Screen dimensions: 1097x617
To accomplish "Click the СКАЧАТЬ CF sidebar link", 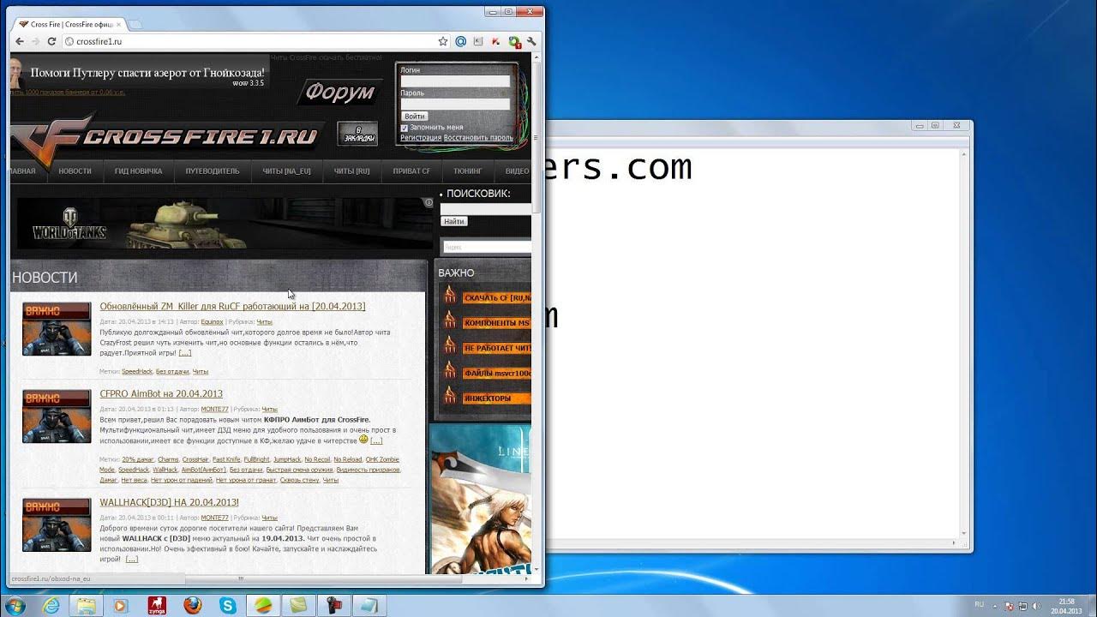I will (x=497, y=297).
